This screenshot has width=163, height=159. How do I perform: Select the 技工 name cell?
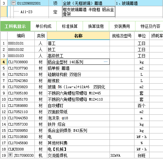coord(78,50)
